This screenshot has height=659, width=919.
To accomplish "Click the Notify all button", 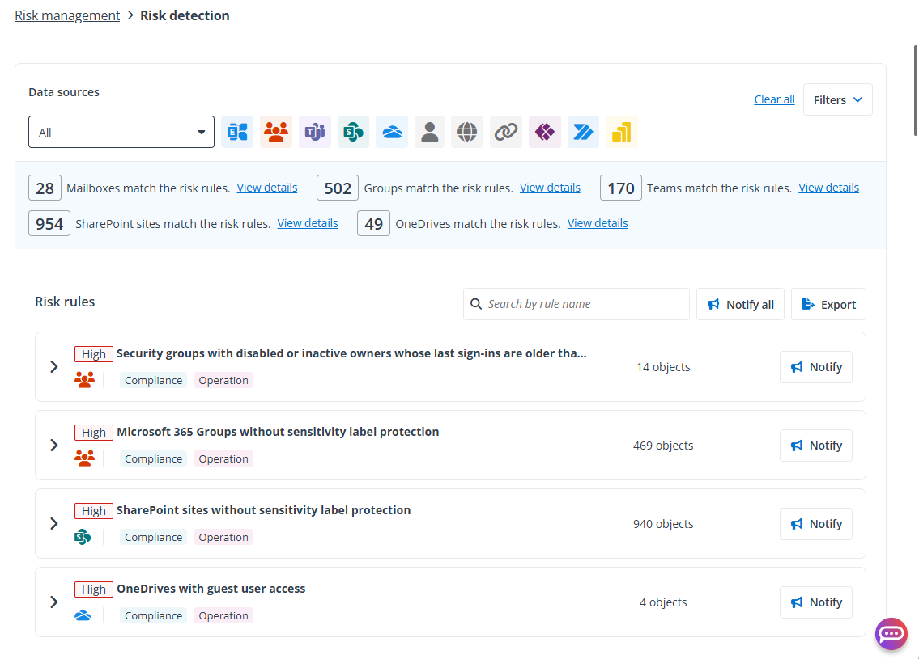I will 740,303.
